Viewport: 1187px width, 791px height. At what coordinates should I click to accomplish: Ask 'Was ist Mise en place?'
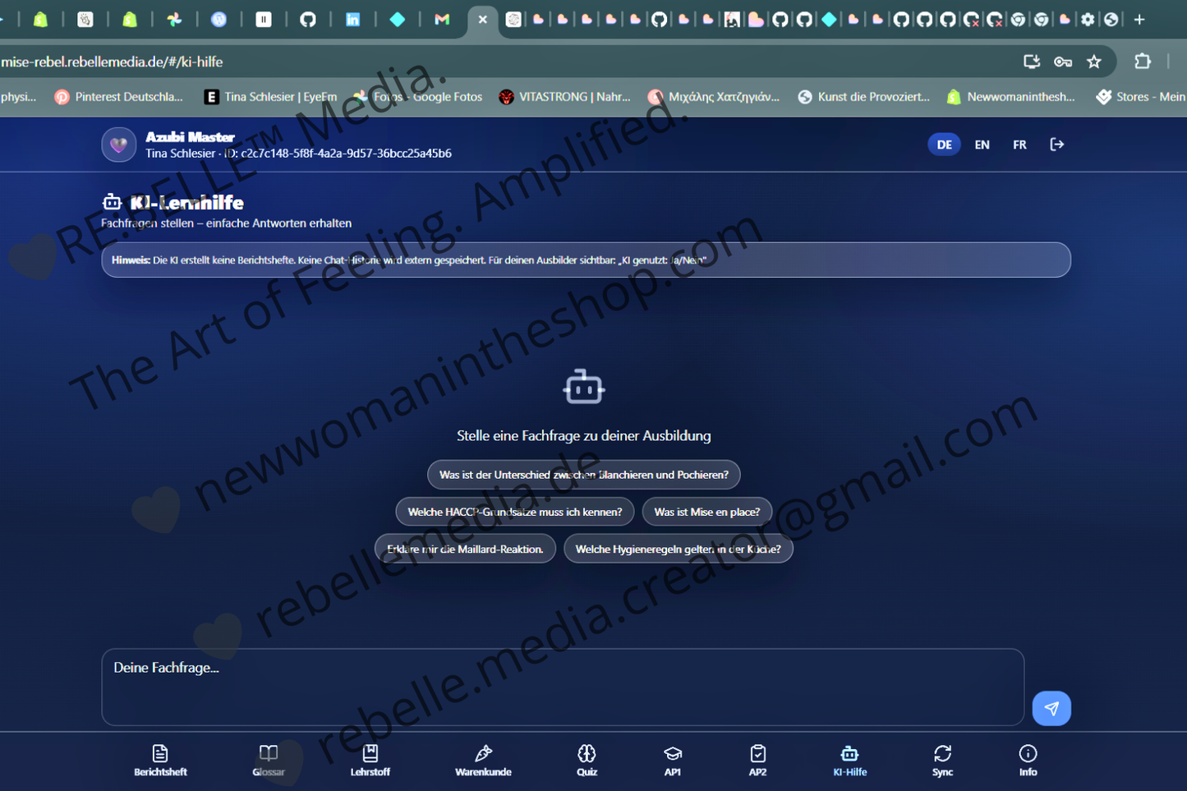(706, 511)
